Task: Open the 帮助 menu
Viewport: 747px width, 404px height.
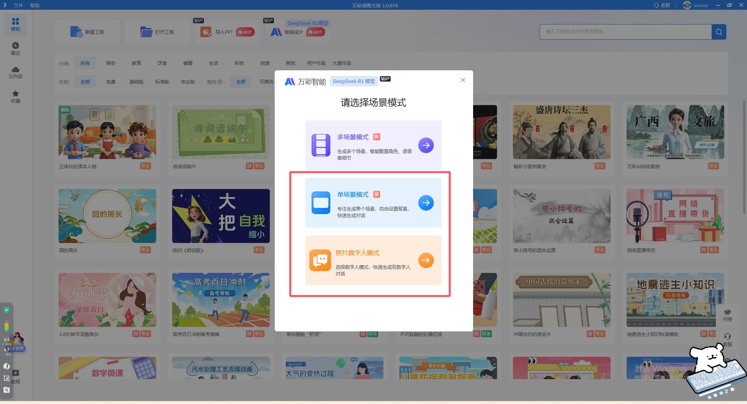Action: [35, 5]
